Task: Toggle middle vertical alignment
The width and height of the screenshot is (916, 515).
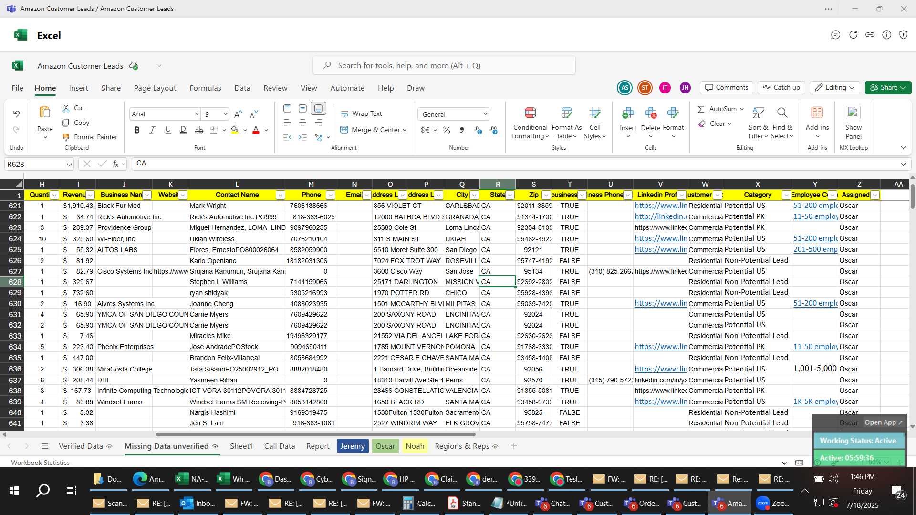Action: (x=302, y=109)
